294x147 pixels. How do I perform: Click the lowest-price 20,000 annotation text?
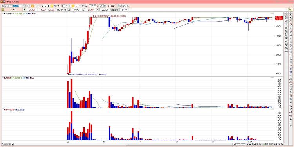point(89,74)
